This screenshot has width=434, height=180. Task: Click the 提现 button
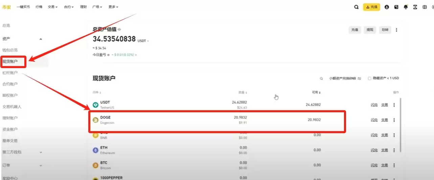(370, 30)
